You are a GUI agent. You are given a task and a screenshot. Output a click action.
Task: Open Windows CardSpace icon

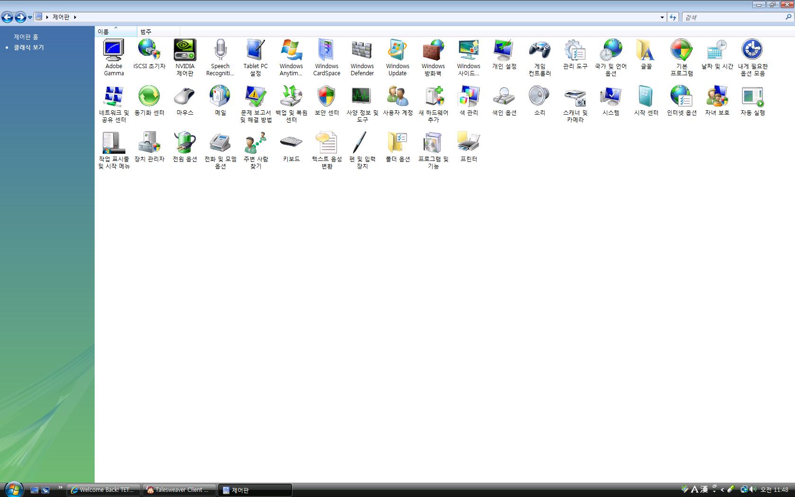(x=327, y=50)
